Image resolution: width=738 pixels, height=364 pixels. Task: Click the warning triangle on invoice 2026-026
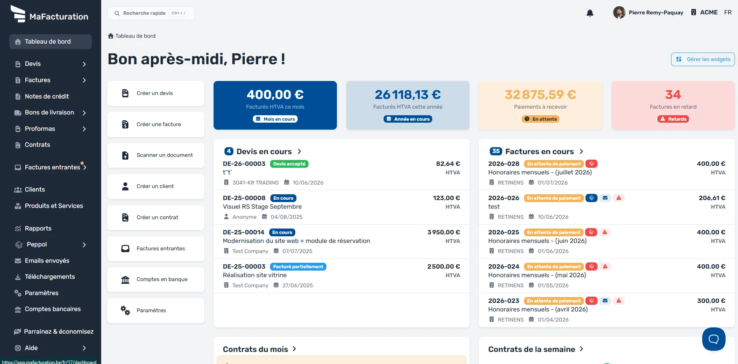point(619,198)
